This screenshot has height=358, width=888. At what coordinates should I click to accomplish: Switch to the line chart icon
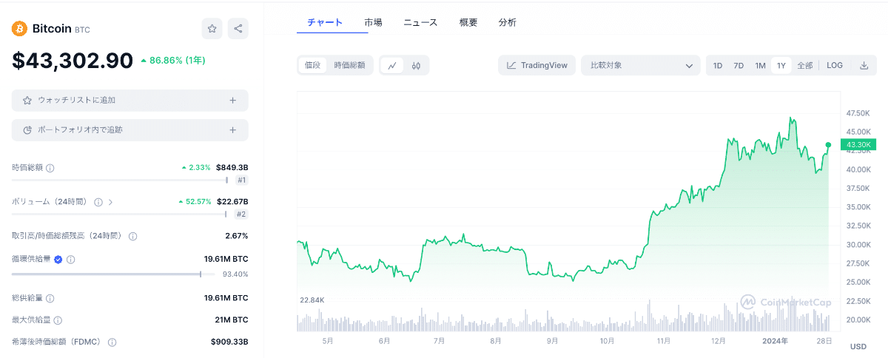pyautogui.click(x=392, y=65)
